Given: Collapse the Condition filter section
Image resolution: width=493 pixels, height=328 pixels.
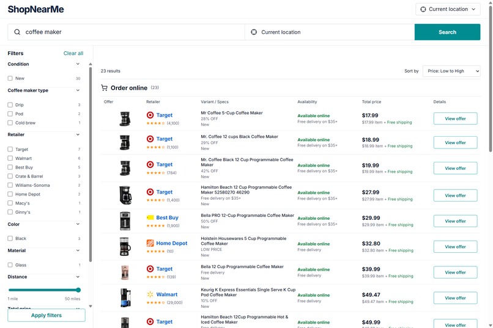Looking at the screenshot, I should click(x=78, y=64).
